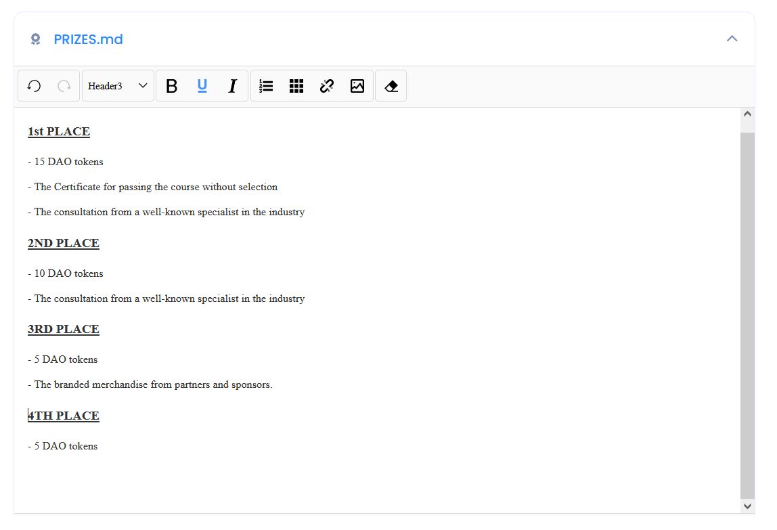
Task: Insert a table grid
Action: coord(296,86)
